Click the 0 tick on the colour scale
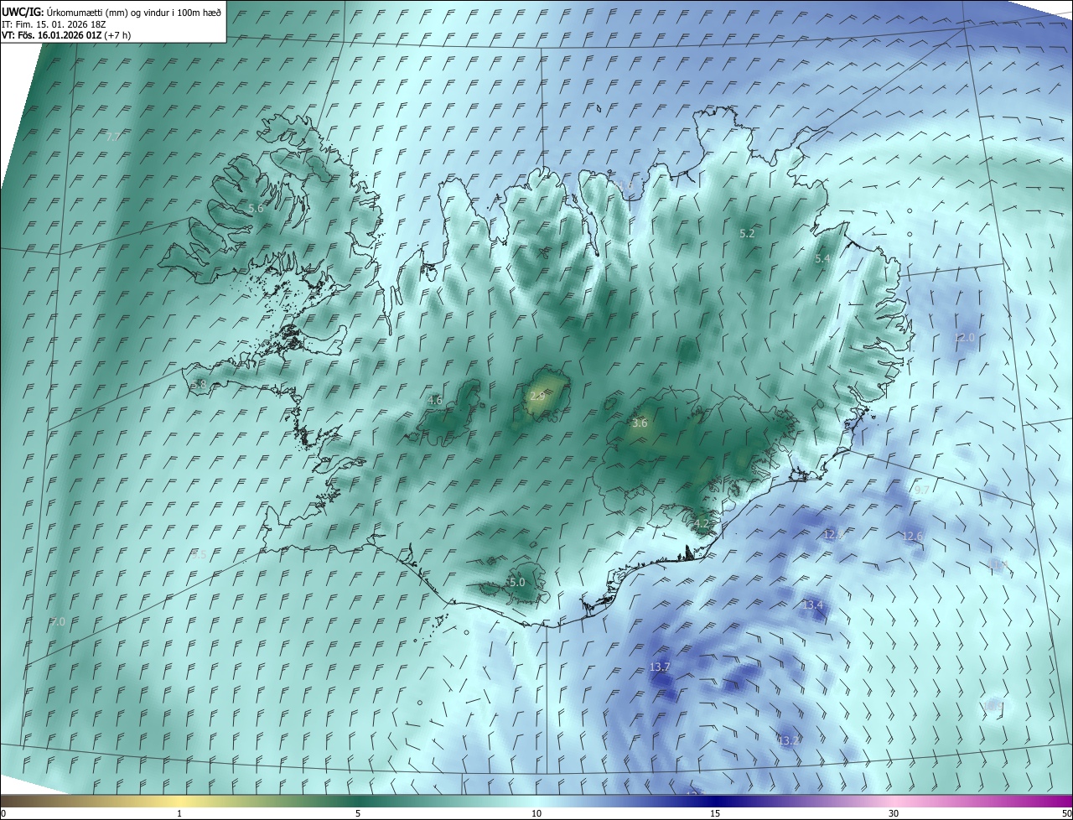Screen dimensions: 1073x820 (3, 814)
